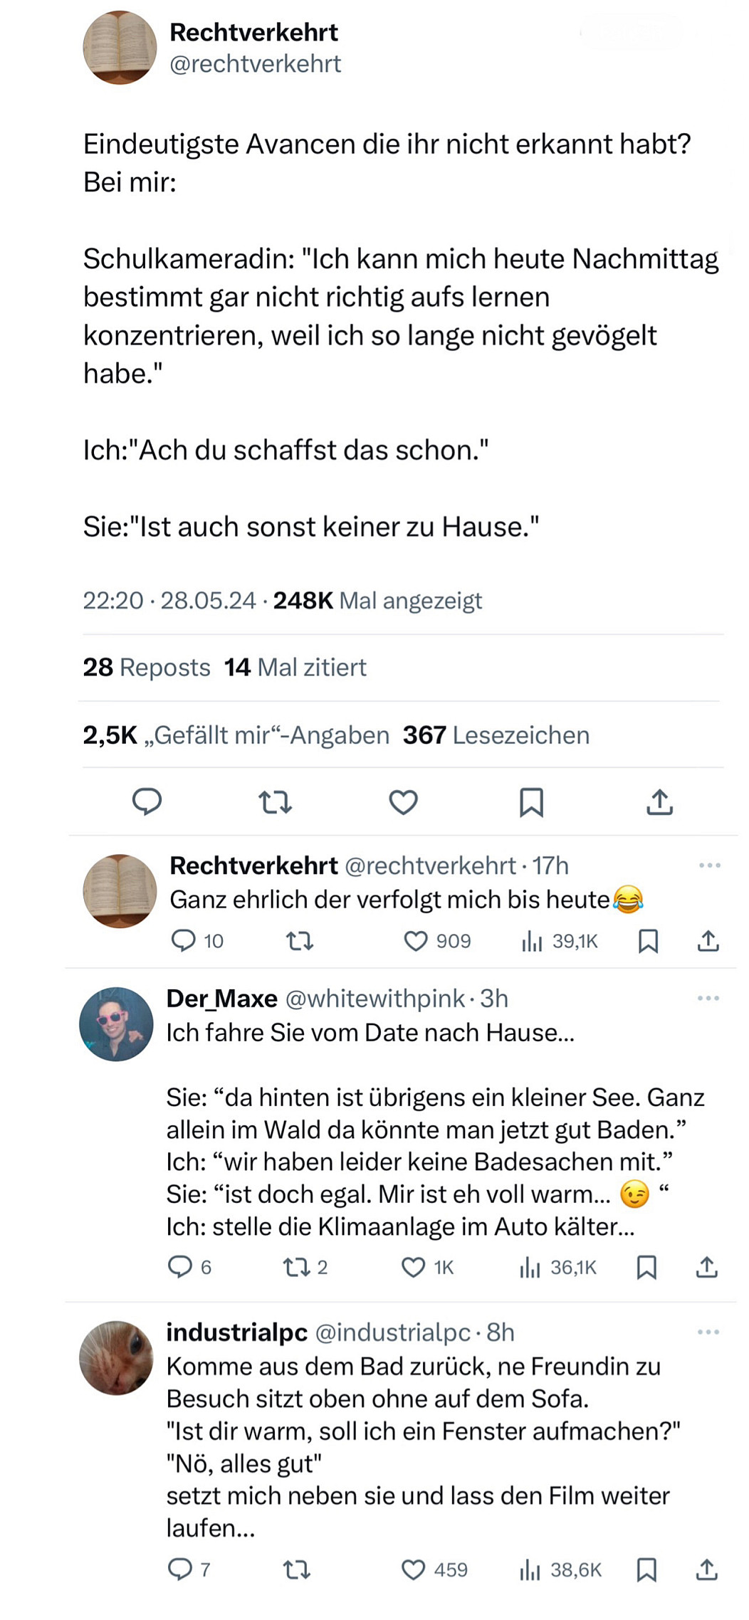Open more options for Der_Maxe reply
The image size is (749, 1620).
tap(708, 999)
